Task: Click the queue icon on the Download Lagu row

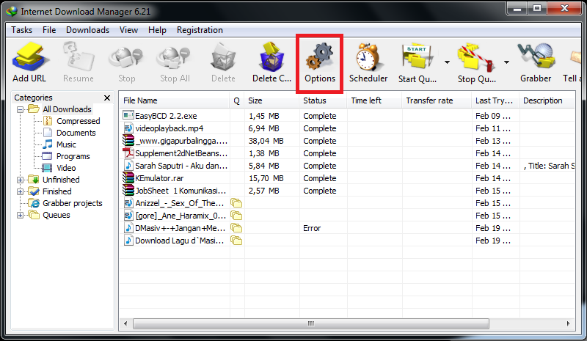Action: (x=236, y=240)
